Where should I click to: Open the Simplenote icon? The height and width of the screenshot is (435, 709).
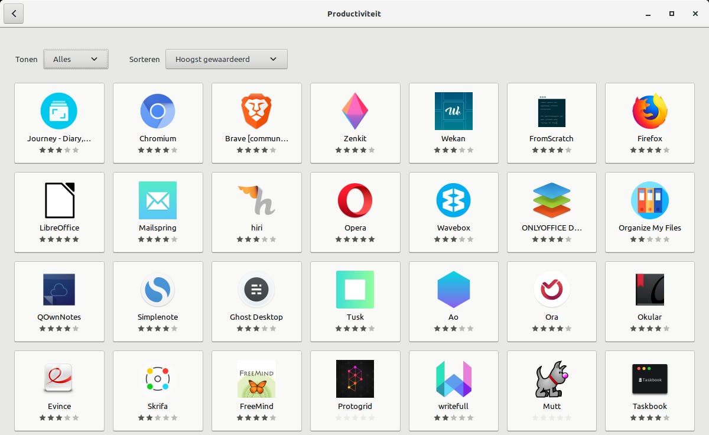pyautogui.click(x=158, y=290)
